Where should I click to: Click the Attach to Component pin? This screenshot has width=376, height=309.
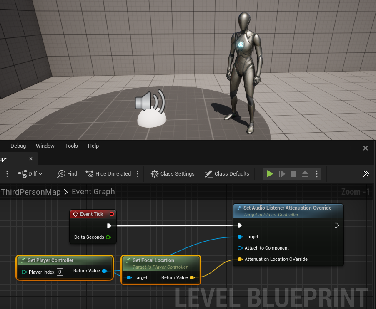tap(240, 248)
